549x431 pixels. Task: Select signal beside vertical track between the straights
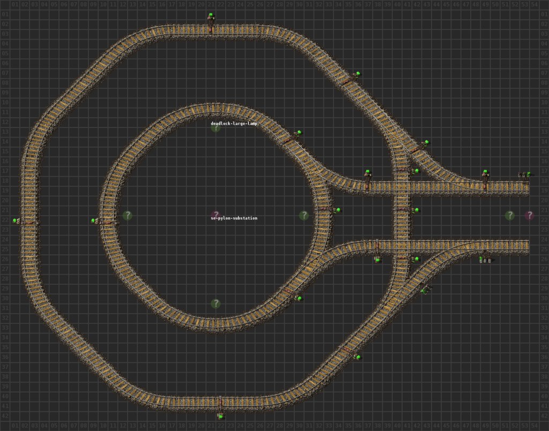(x=416, y=210)
